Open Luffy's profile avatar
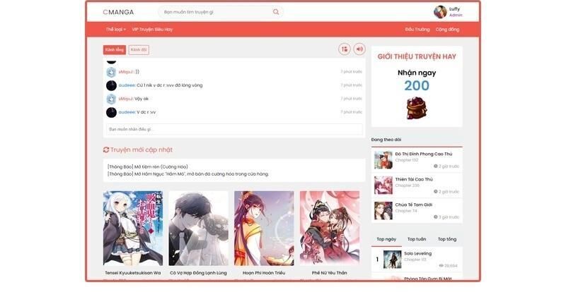 click(x=440, y=12)
